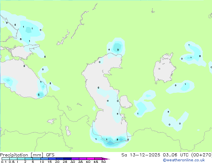Click the legend scale label '25'
Viewport: 212px width, 163px height.
(x=65, y=162)
